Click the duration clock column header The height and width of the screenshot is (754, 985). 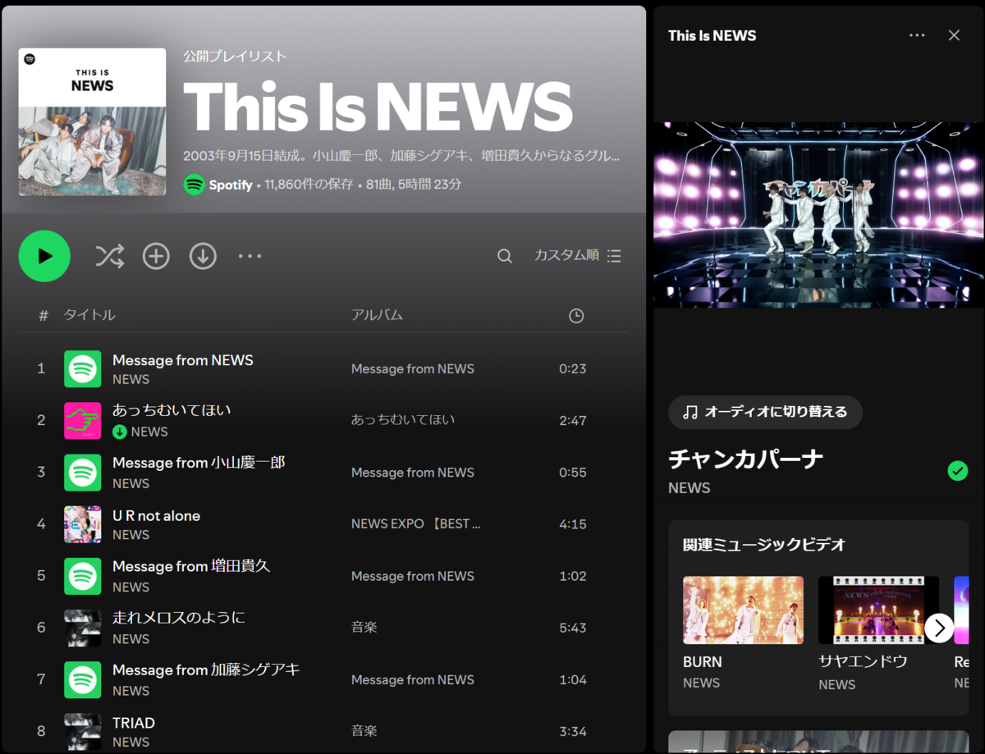coord(576,316)
